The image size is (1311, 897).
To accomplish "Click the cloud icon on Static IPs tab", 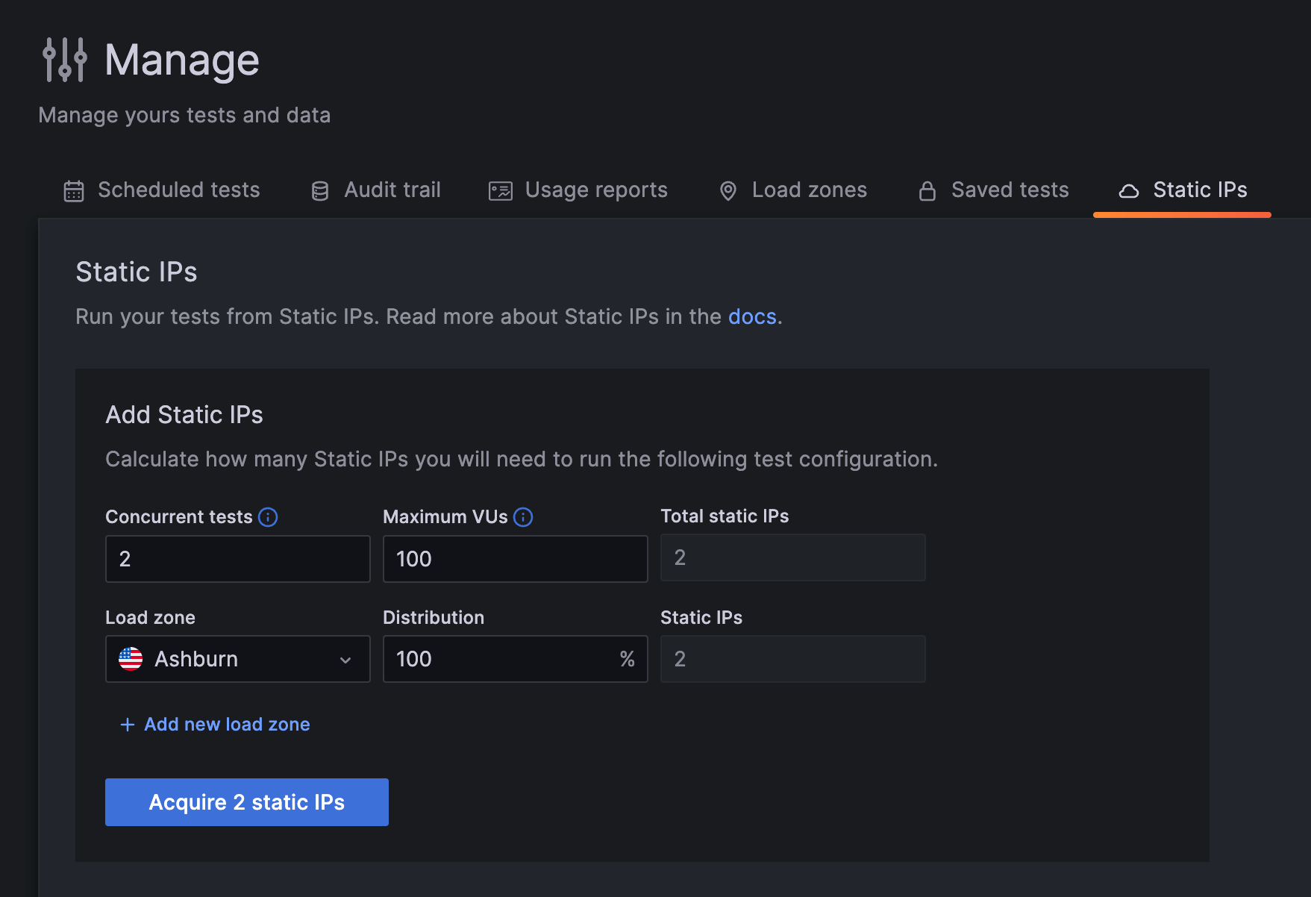I will 1128,190.
